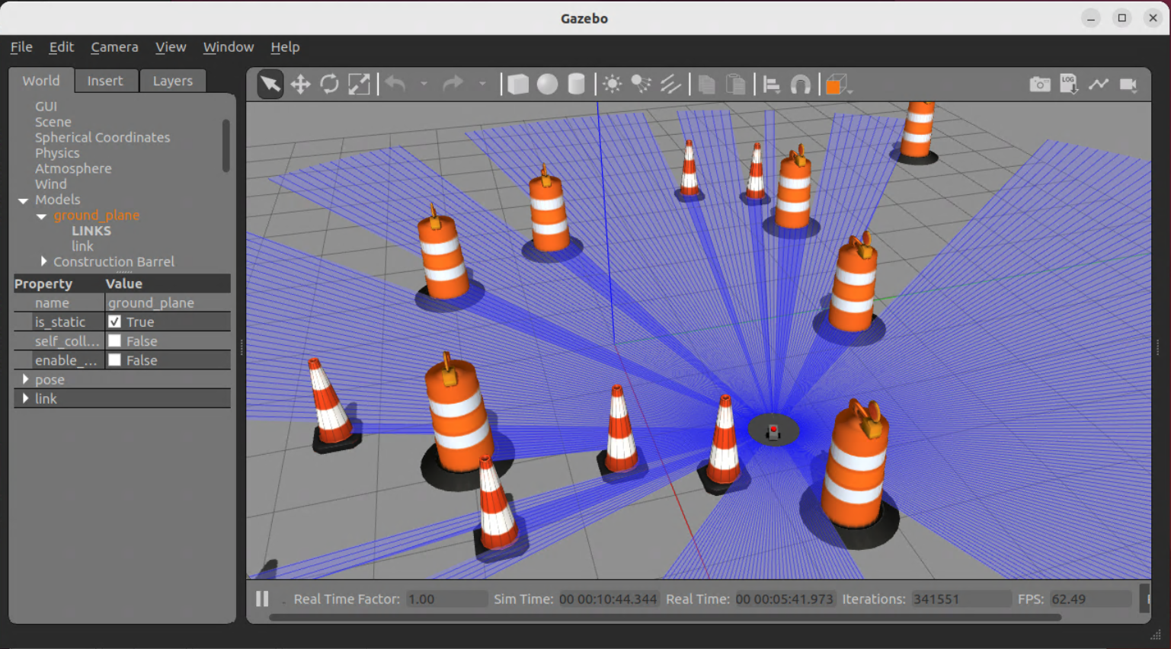1171x649 pixels.
Task: Open the View menu
Action: (x=171, y=46)
